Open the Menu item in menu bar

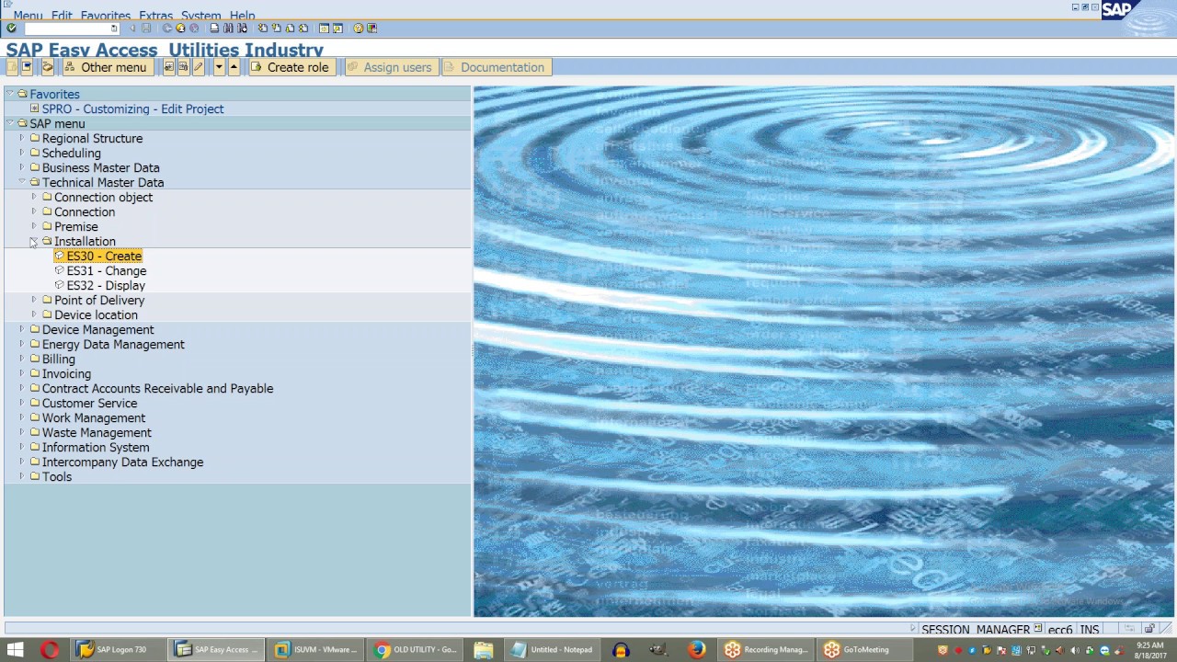pos(28,16)
